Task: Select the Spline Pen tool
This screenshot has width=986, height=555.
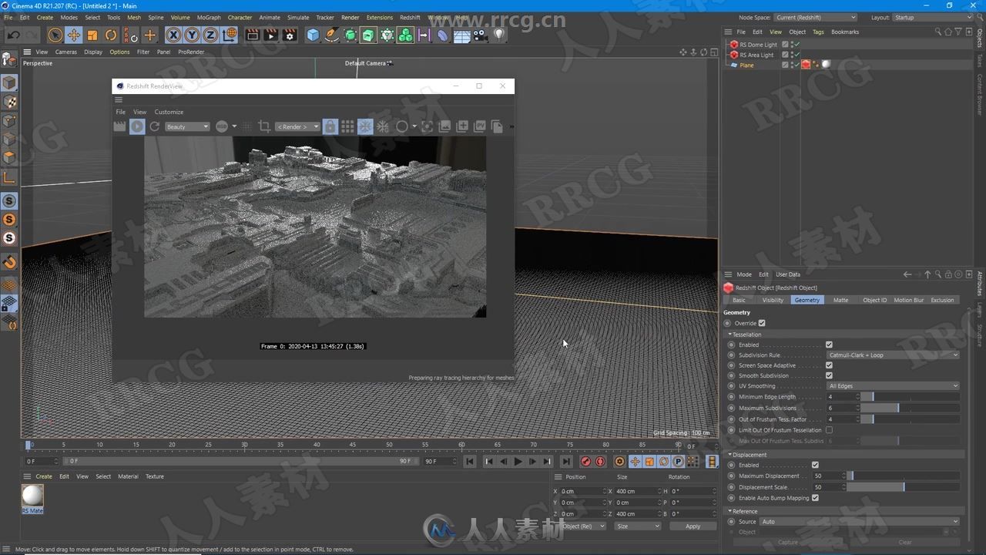Action: (x=331, y=35)
